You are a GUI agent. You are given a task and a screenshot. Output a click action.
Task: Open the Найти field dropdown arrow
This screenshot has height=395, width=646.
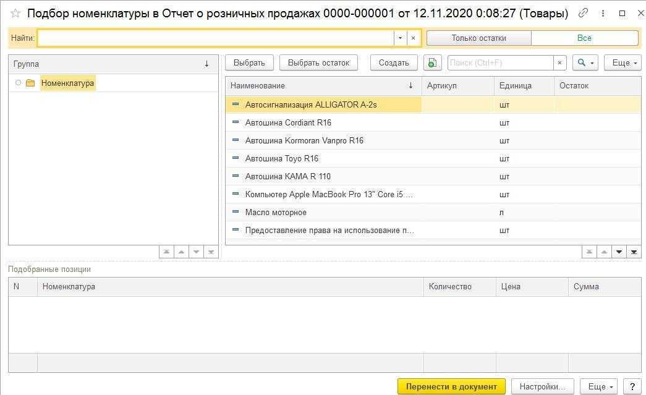click(400, 38)
